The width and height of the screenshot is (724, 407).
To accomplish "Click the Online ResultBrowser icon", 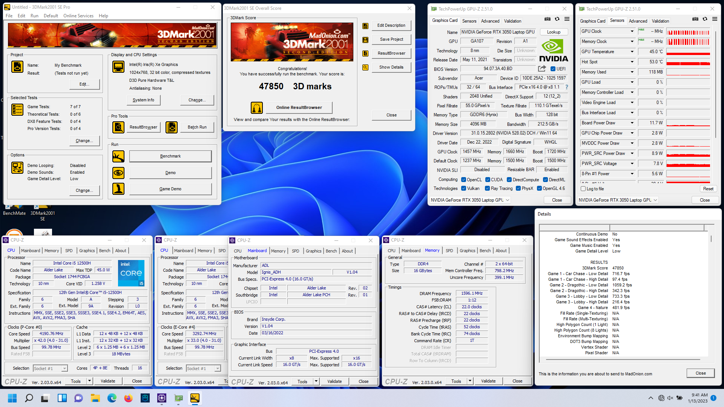I will pyautogui.click(x=257, y=108).
